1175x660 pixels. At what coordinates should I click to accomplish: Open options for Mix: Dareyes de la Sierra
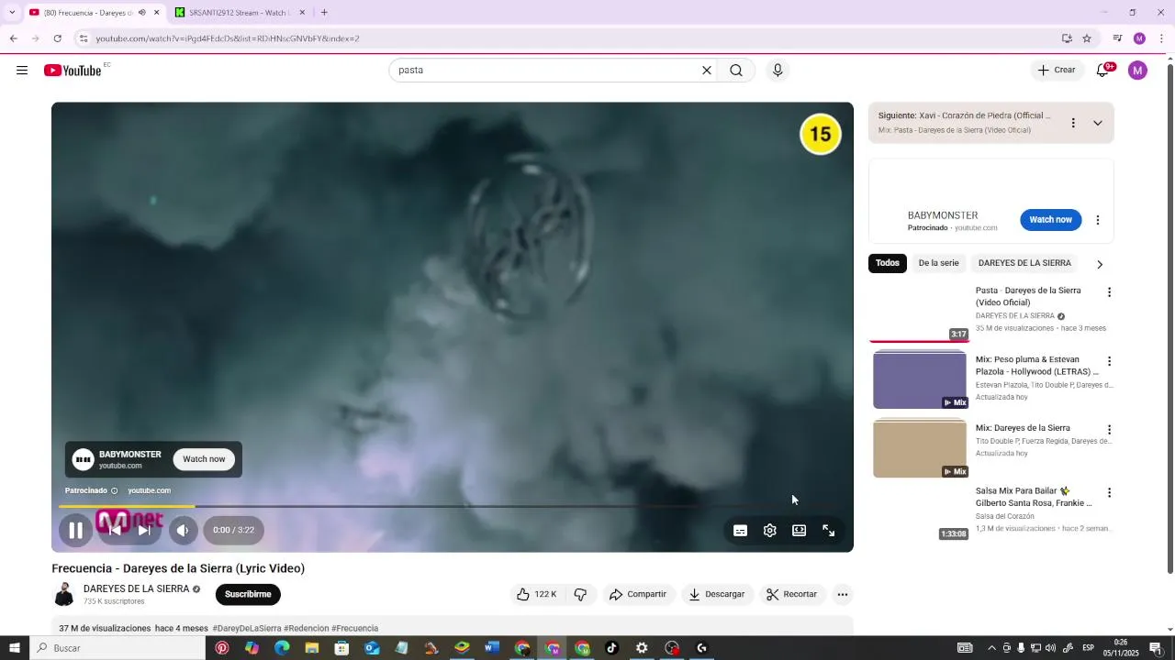tap(1109, 430)
